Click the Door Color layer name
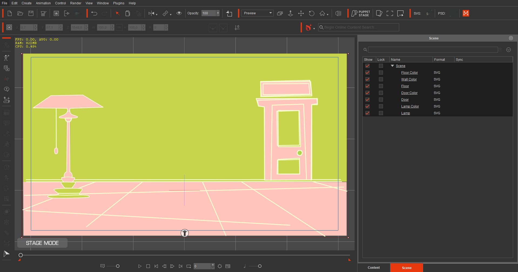 click(409, 93)
